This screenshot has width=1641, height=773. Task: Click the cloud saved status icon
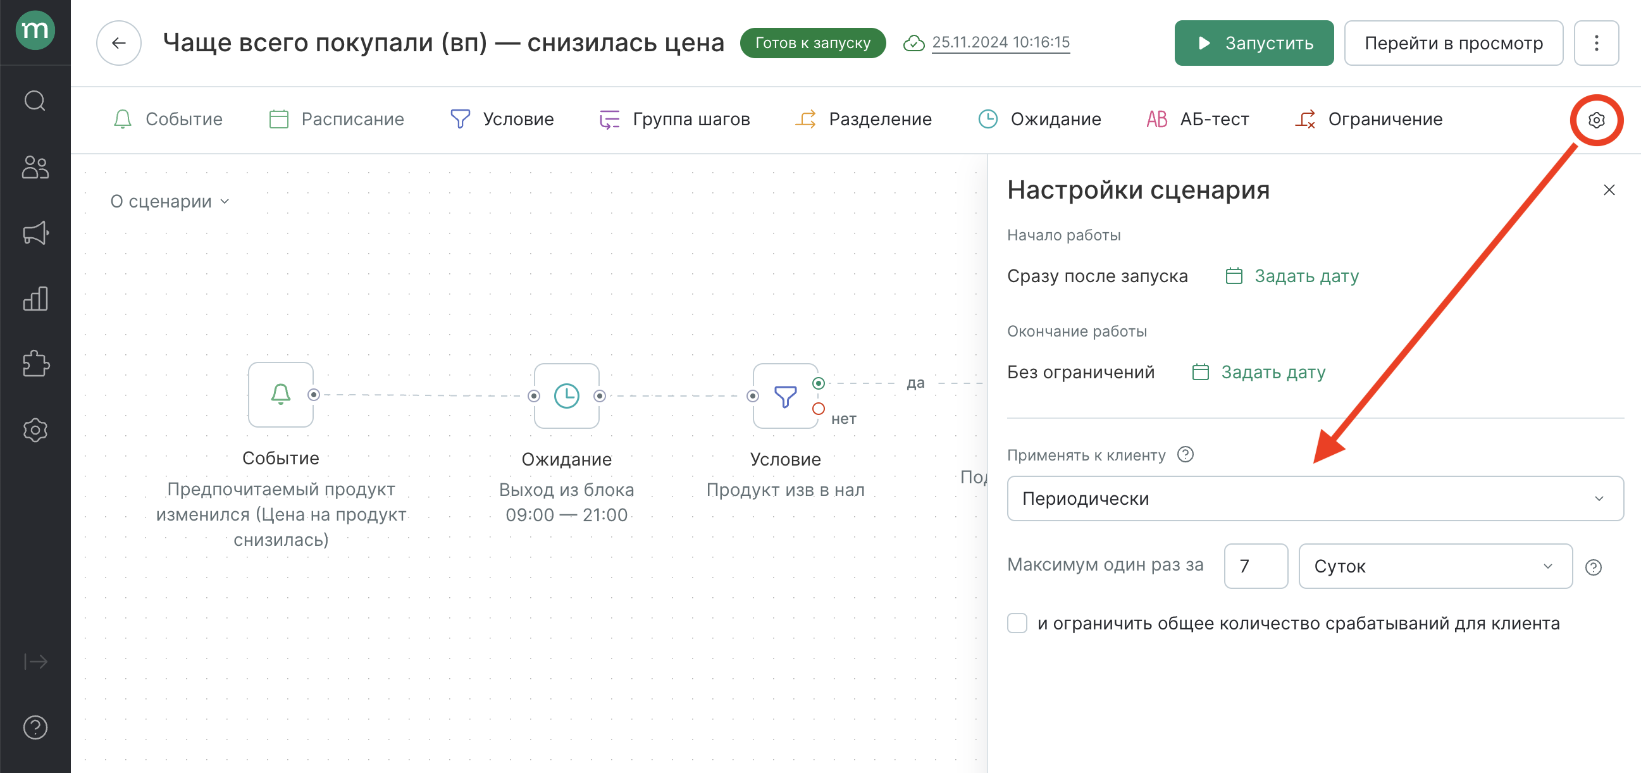913,42
